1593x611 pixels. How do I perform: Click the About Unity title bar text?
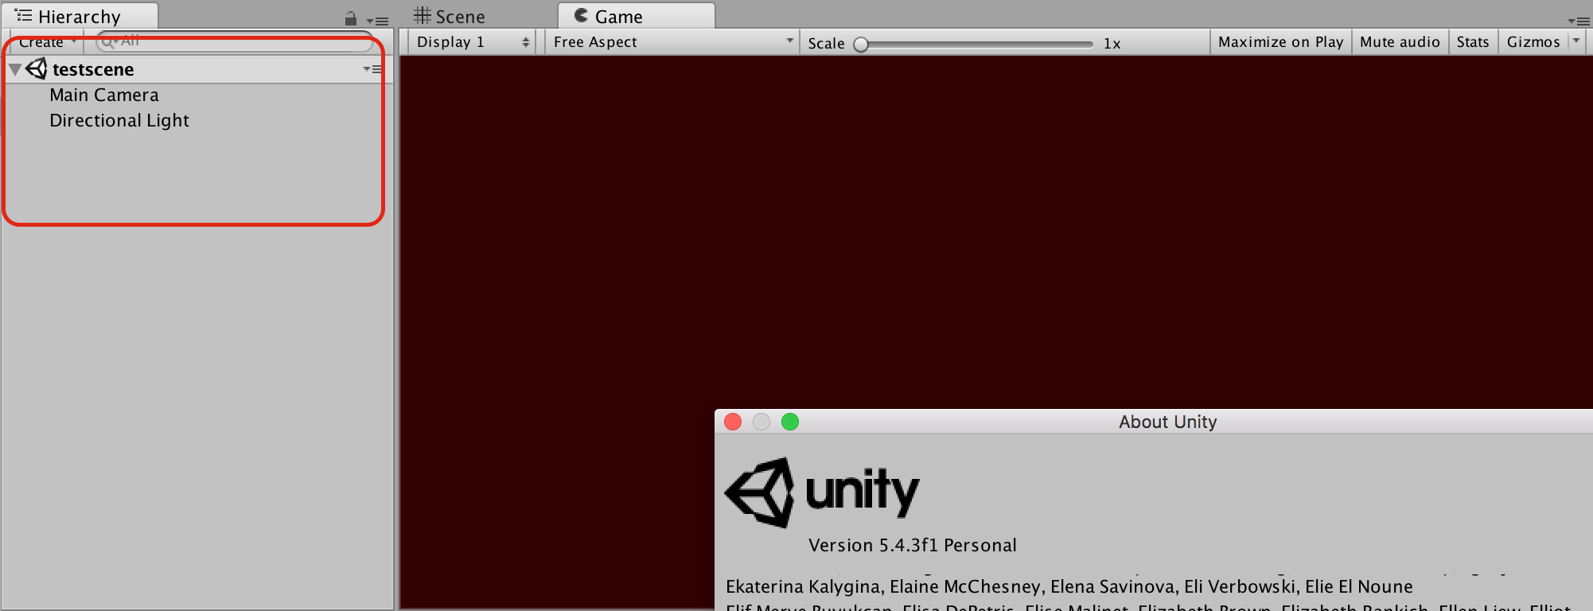(x=1168, y=422)
